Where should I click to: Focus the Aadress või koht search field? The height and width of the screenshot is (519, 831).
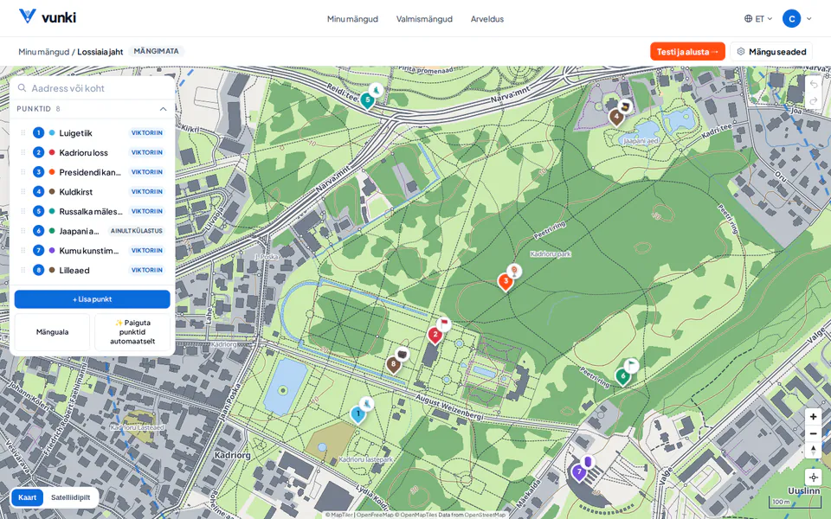(93, 88)
